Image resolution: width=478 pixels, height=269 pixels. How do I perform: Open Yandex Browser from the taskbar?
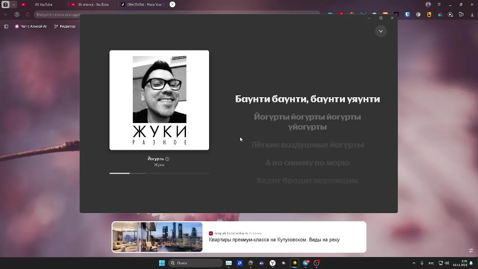coord(273,263)
